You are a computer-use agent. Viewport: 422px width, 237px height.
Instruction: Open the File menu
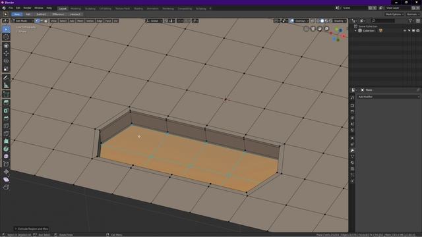click(x=11, y=9)
